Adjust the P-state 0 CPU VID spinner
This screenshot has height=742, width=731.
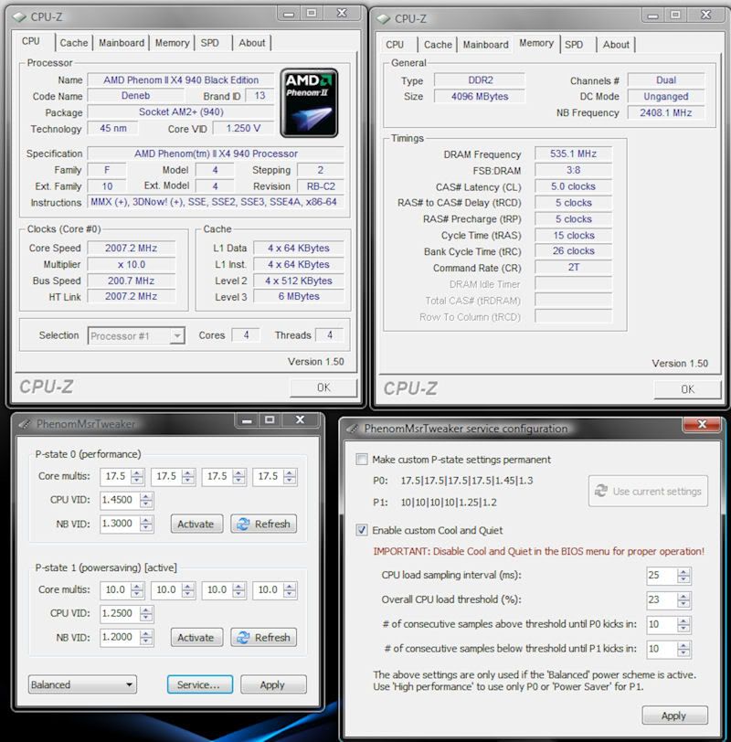[146, 500]
